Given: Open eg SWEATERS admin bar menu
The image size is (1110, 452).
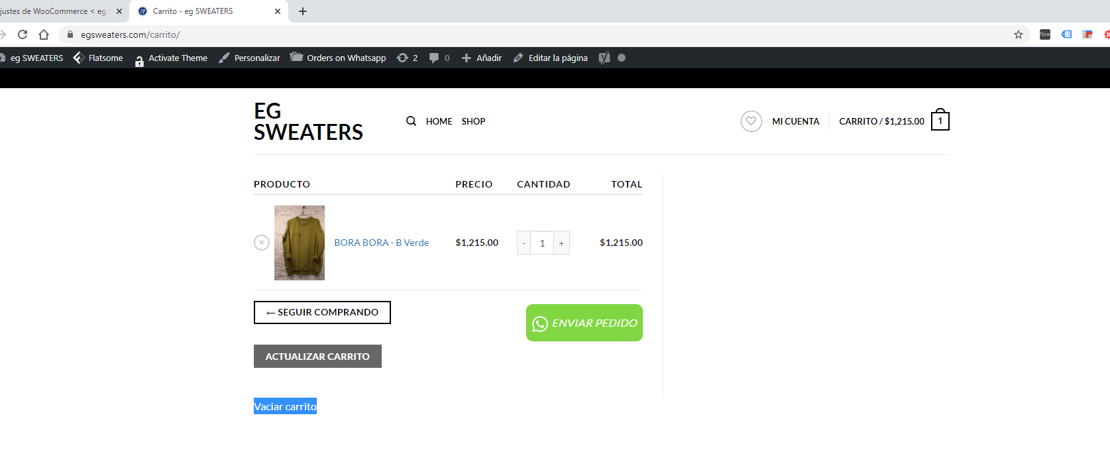Looking at the screenshot, I should coord(32,58).
